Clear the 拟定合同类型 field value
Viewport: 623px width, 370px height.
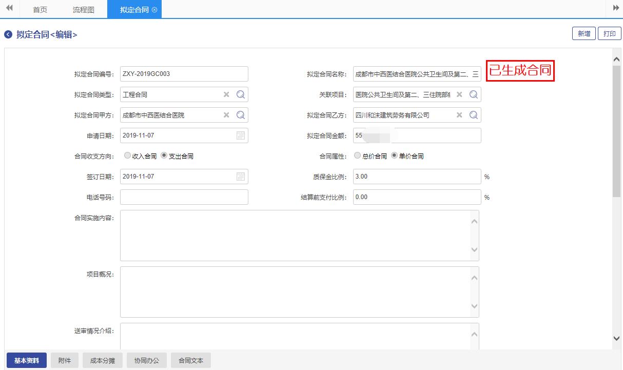pos(226,94)
